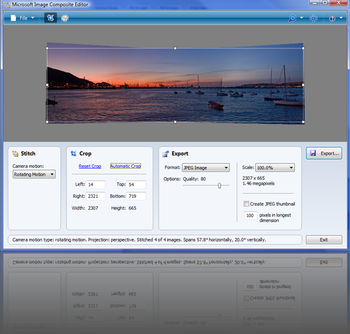
Task: Click the Export panel icon
Action: click(166, 153)
